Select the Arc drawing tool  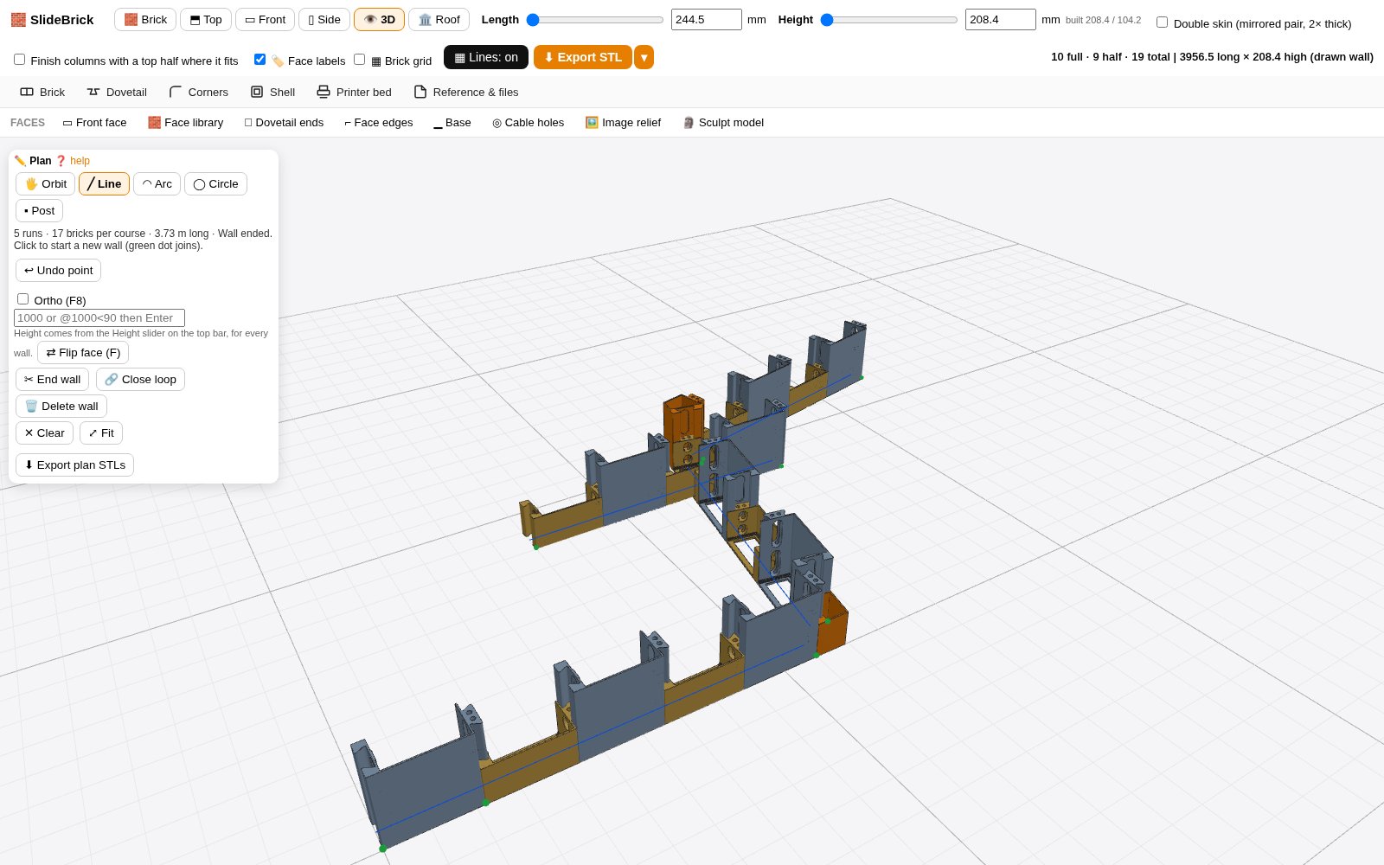[157, 183]
